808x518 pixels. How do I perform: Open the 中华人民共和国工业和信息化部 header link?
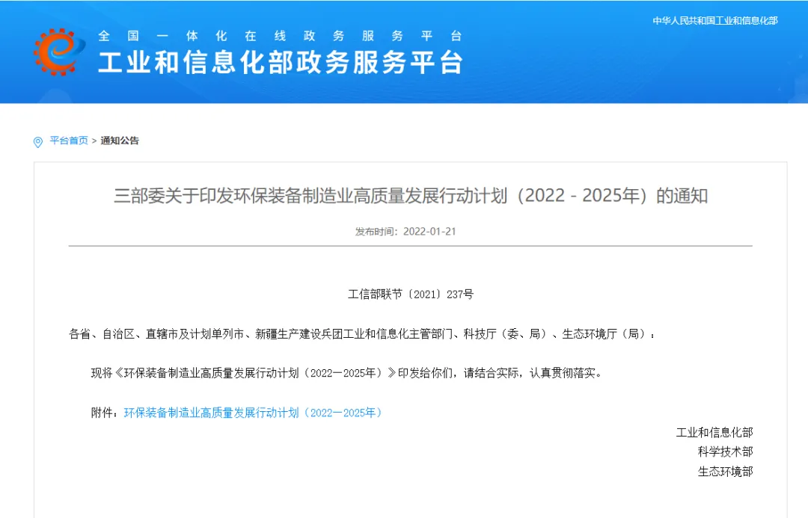pos(715,21)
